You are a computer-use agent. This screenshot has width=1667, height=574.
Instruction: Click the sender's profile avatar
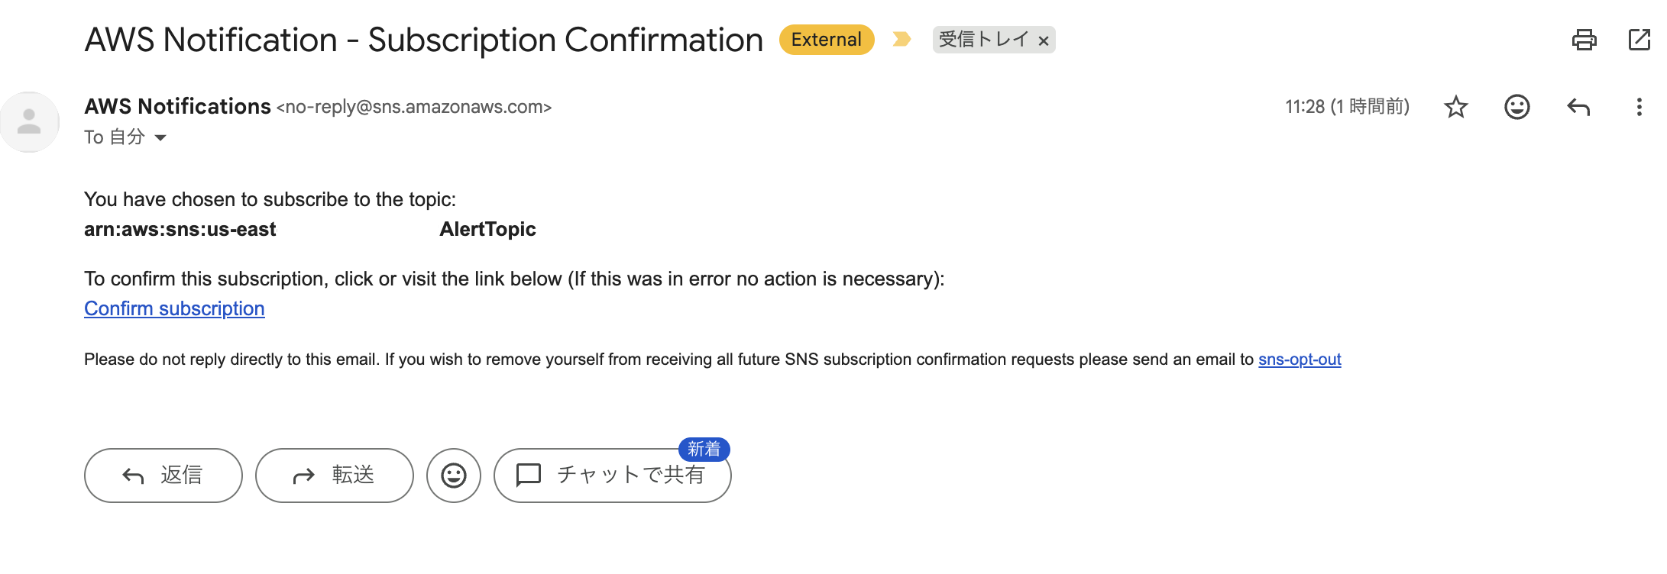[x=30, y=122]
